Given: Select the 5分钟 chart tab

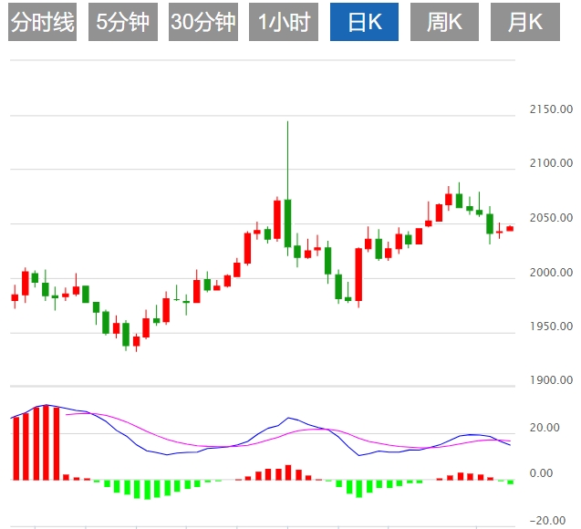Looking at the screenshot, I should pos(121,22).
